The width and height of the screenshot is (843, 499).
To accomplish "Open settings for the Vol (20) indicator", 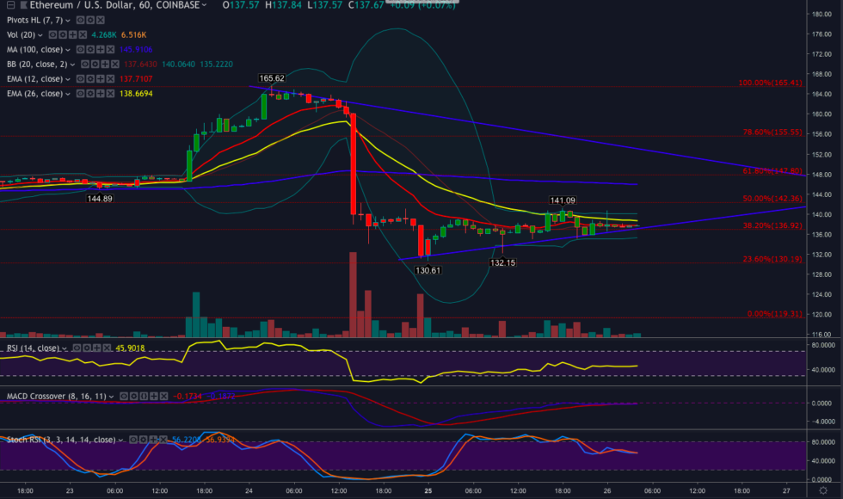I will pyautogui.click(x=62, y=34).
